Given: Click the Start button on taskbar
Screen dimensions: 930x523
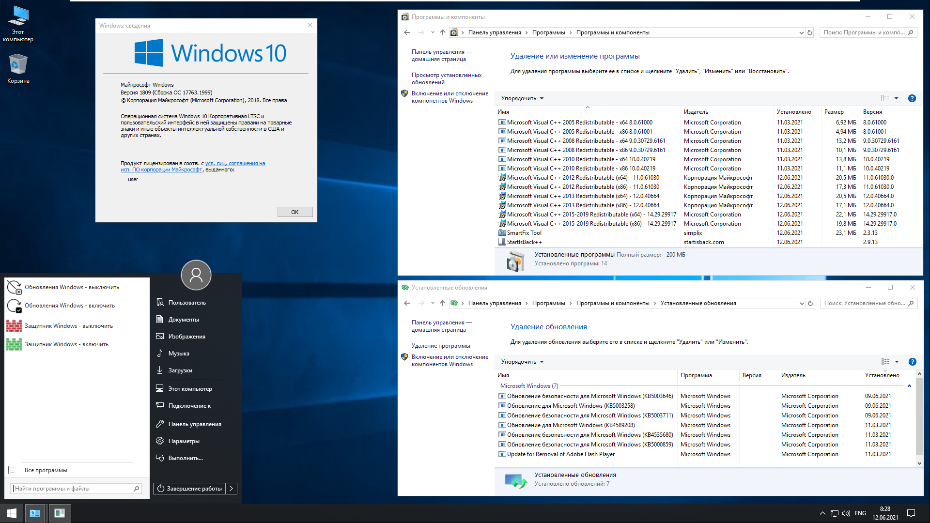Looking at the screenshot, I should [12, 513].
